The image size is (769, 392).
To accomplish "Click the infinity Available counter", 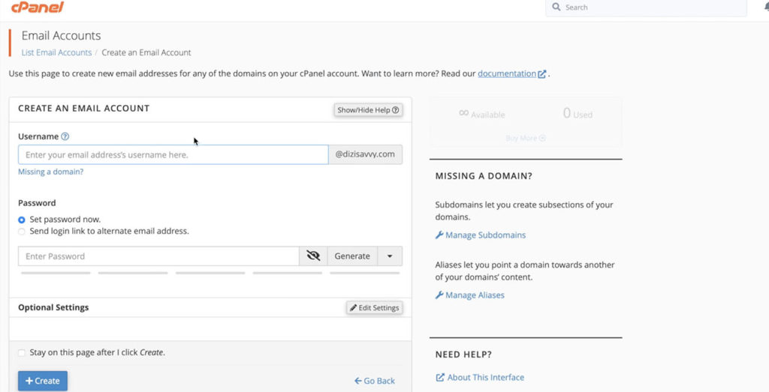I will click(x=481, y=113).
